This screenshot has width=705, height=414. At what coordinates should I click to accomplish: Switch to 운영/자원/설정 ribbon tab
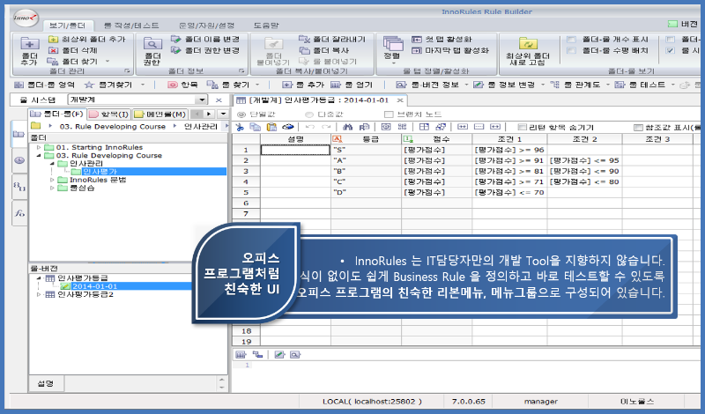206,26
